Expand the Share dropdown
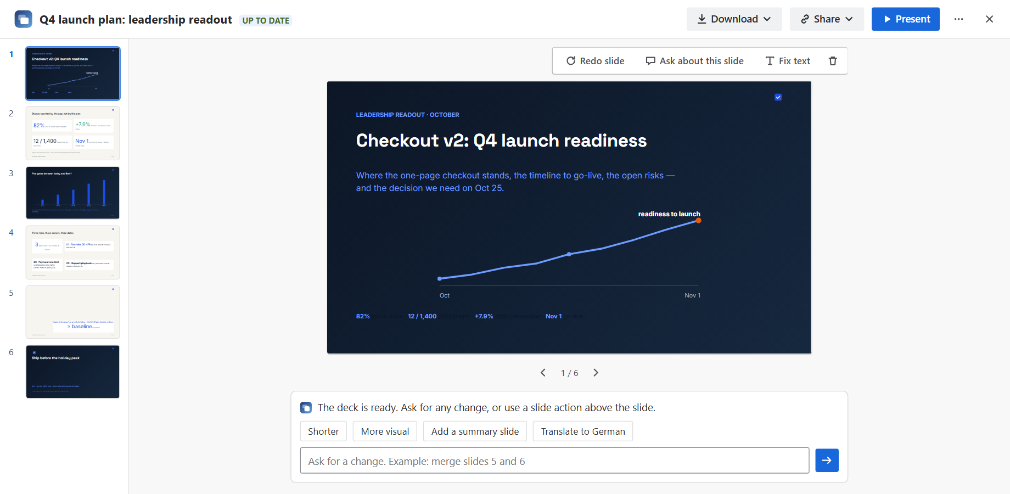The image size is (1010, 494). (827, 19)
